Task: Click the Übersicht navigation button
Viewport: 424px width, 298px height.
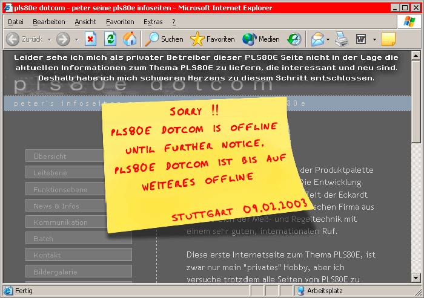Action: point(79,156)
